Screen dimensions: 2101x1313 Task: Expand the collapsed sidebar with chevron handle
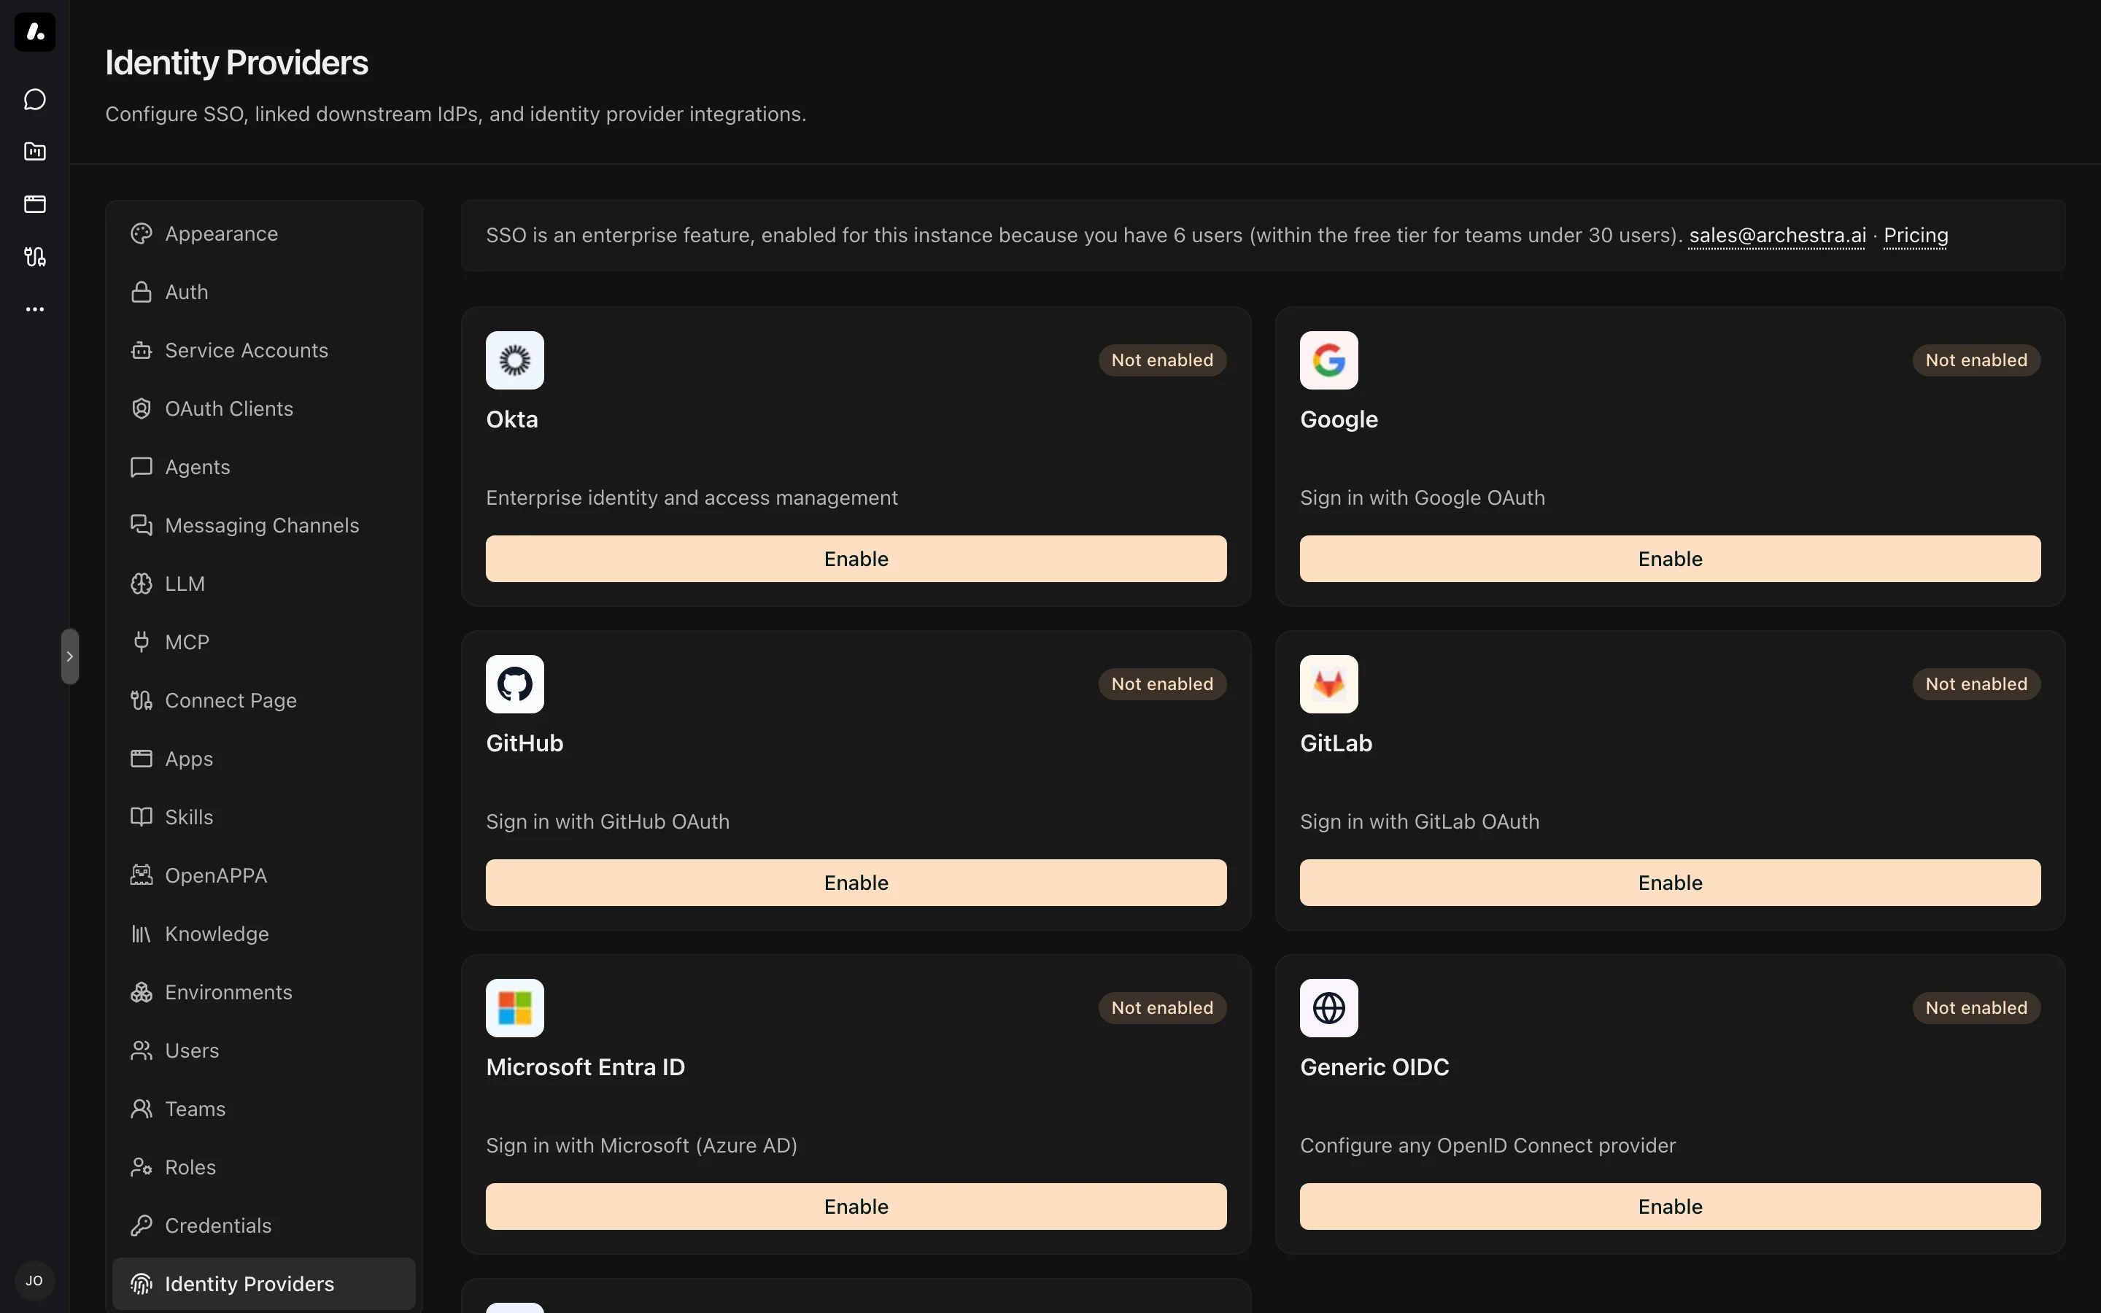69,656
